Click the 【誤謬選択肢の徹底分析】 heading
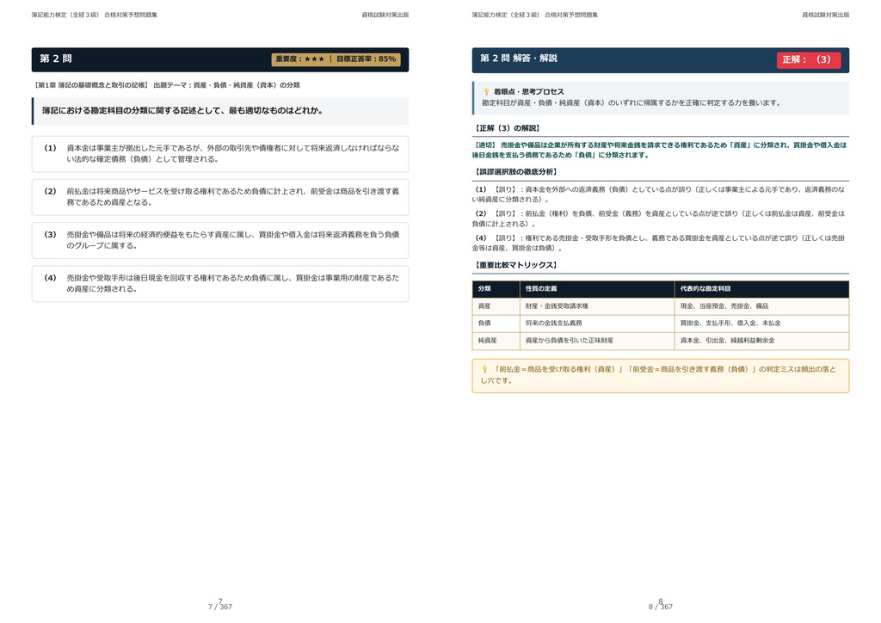 point(515,172)
